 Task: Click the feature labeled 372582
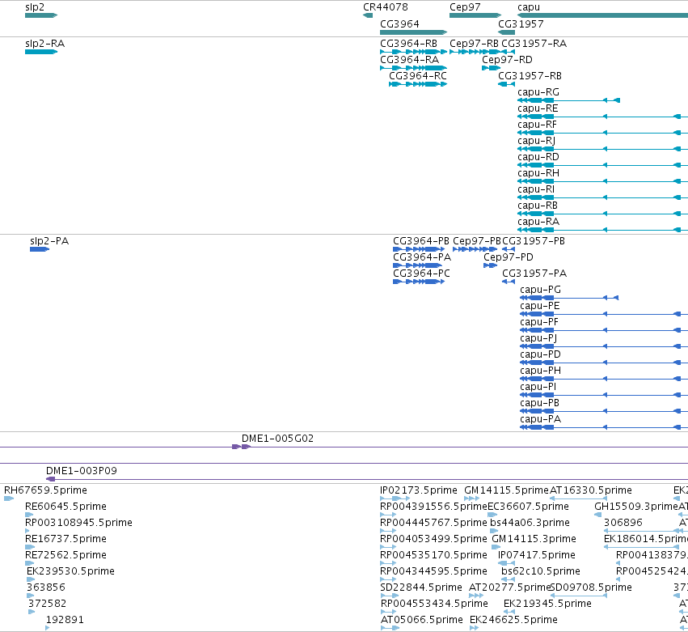click(x=48, y=604)
